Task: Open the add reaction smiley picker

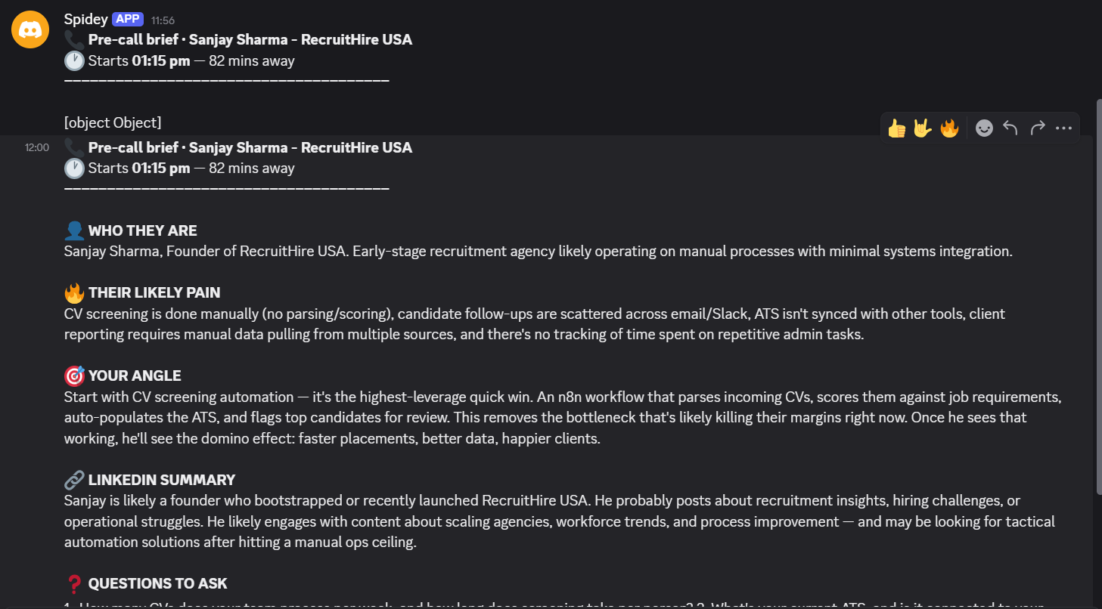Action: coord(984,128)
